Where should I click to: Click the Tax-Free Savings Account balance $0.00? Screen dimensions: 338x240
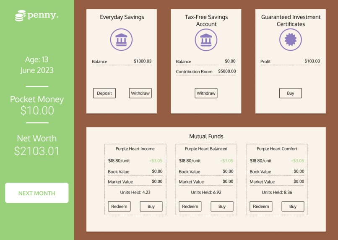tap(230, 61)
